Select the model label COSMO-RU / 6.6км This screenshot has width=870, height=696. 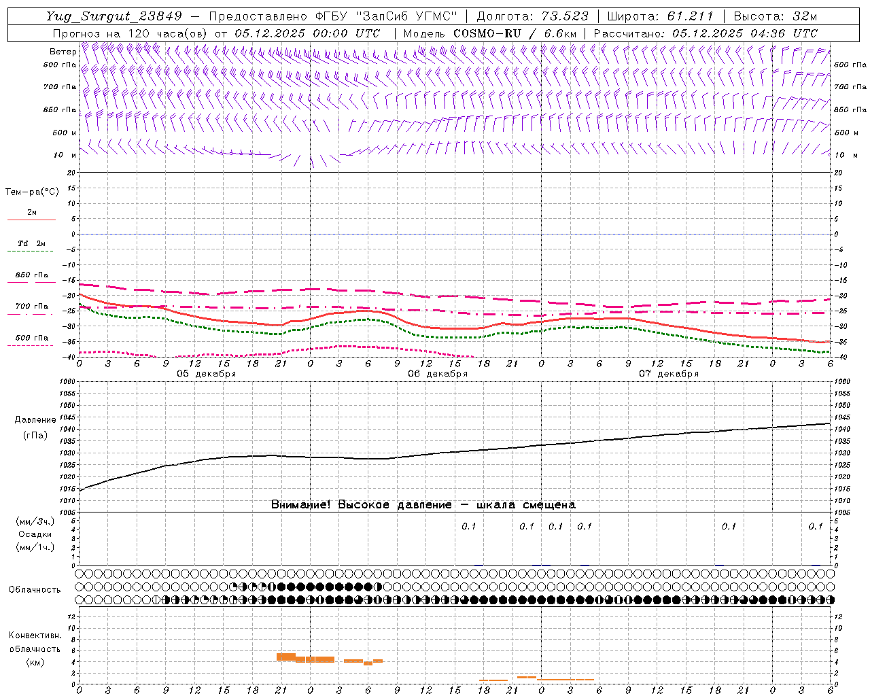click(515, 33)
